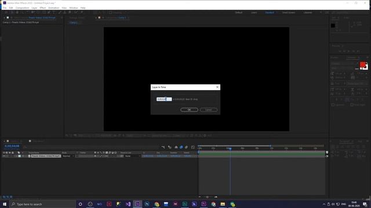Click the timeline zoom in mountain icon

216,197
